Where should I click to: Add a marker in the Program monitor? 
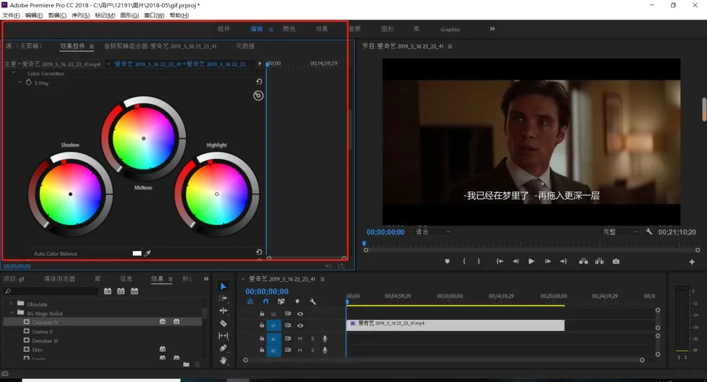447,262
